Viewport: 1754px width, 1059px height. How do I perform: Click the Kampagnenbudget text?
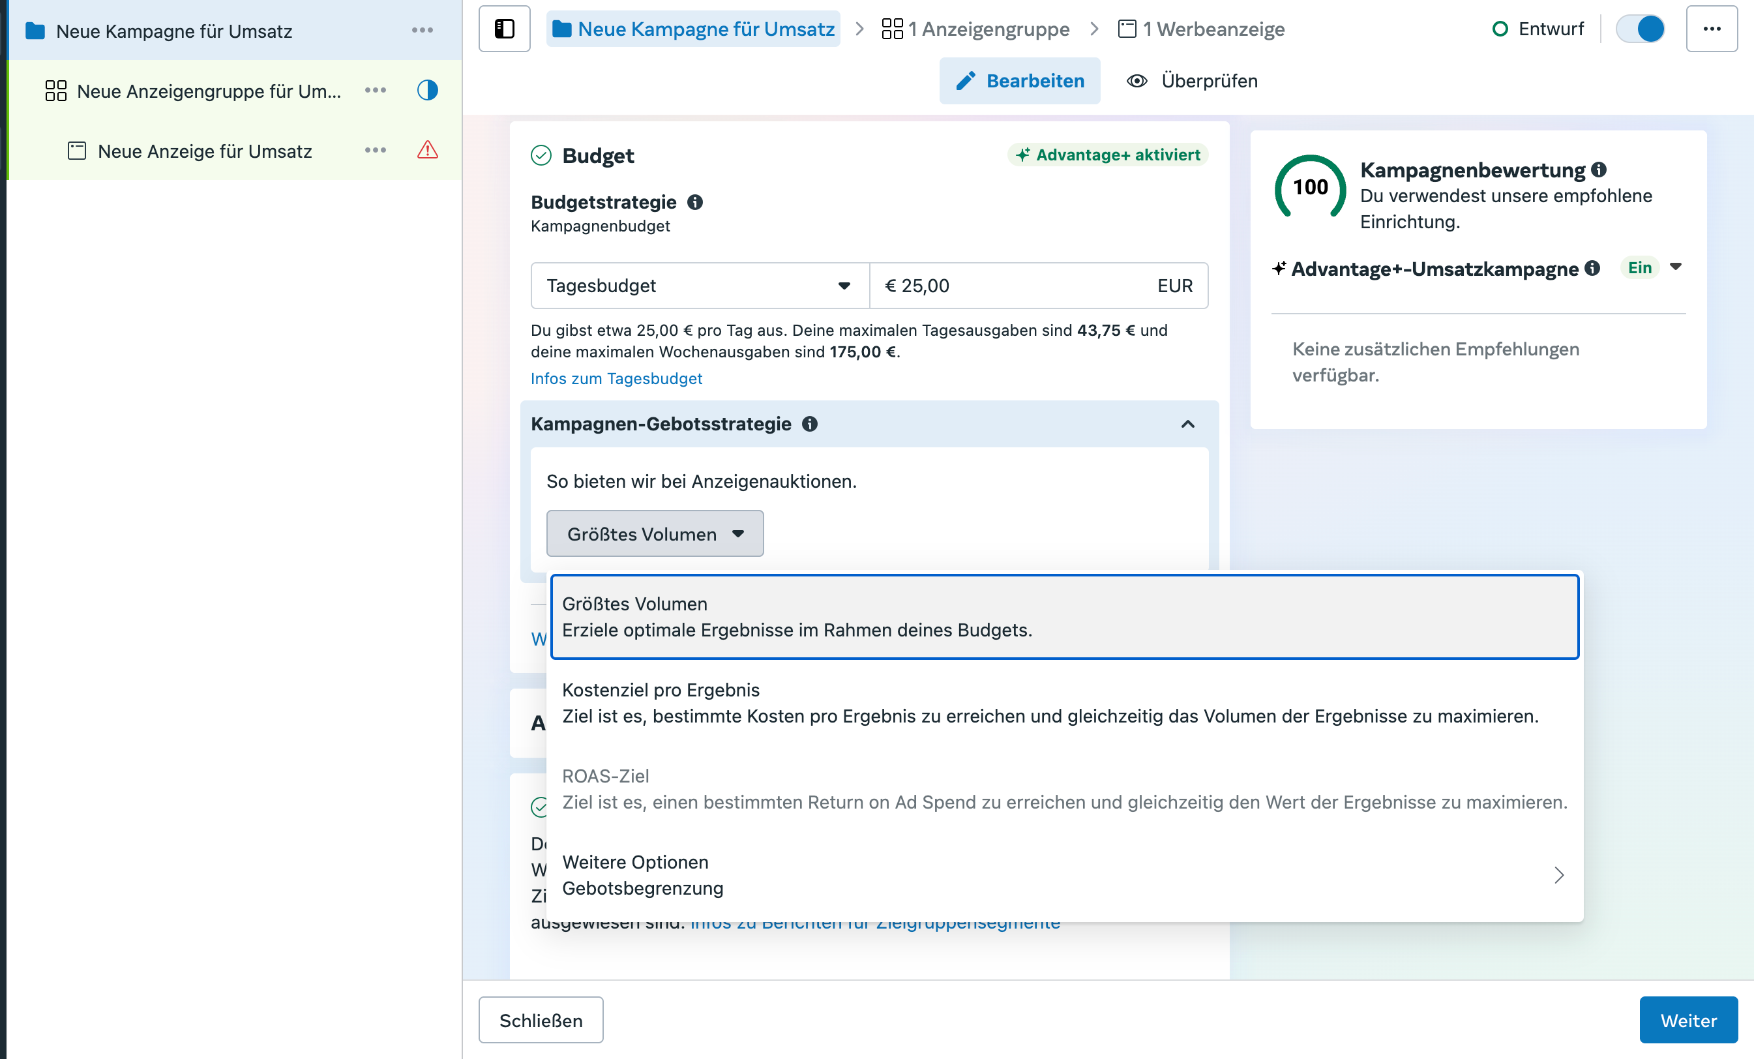point(600,226)
